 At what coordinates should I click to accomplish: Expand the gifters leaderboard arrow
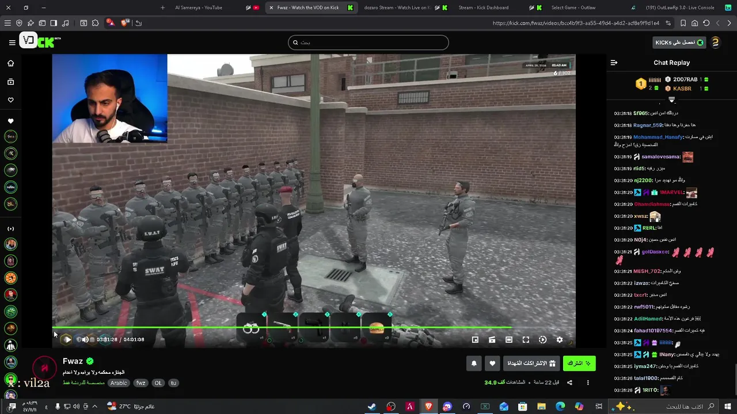tap(671, 99)
